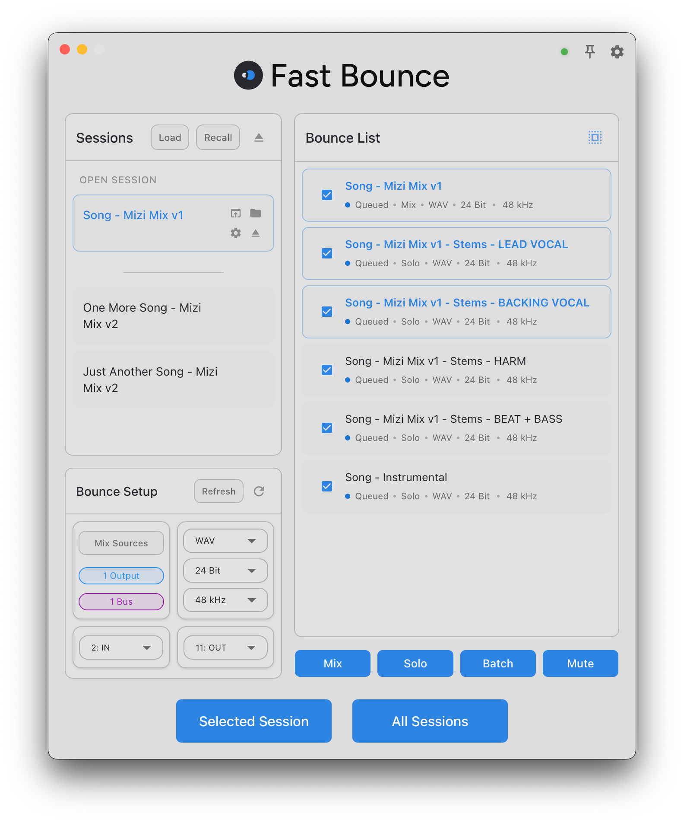
Task: Click the Sessions heading
Action: point(104,137)
